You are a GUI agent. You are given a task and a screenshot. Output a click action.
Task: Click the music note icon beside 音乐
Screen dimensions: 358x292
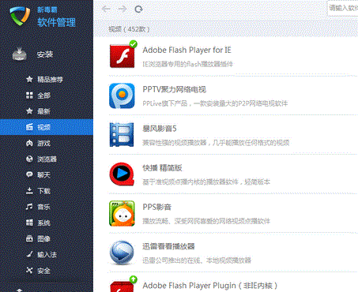29,207
